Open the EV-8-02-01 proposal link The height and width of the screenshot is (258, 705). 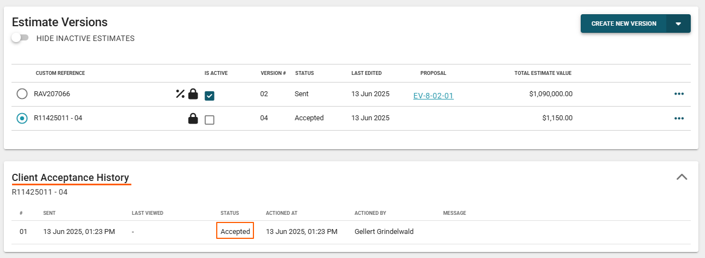point(433,96)
